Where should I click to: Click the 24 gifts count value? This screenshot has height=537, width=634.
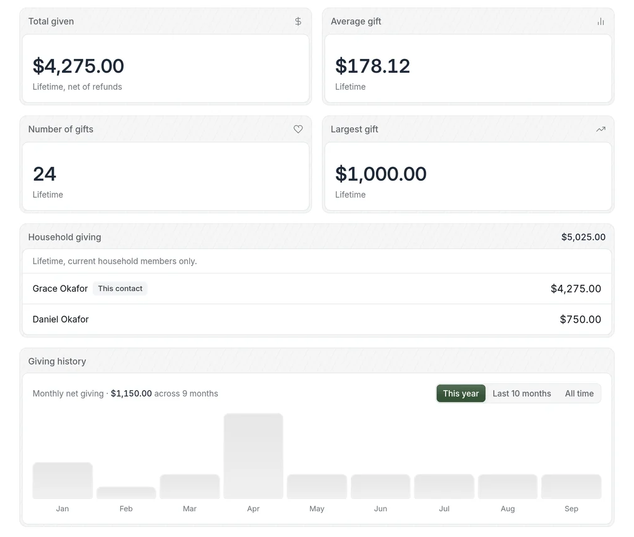pos(44,174)
